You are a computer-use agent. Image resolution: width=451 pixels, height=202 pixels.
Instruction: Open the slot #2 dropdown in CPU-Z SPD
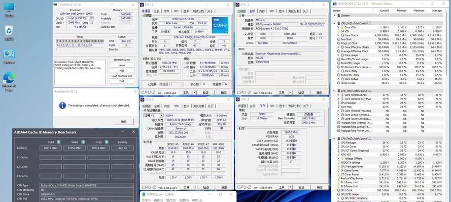click(x=161, y=115)
